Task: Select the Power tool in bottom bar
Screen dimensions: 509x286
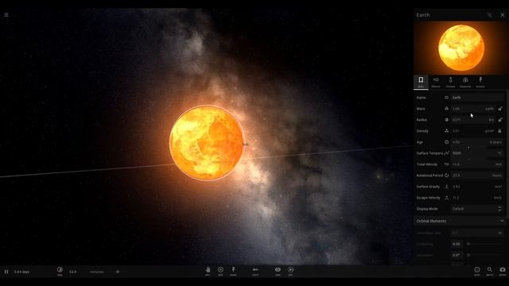Action: [233, 270]
